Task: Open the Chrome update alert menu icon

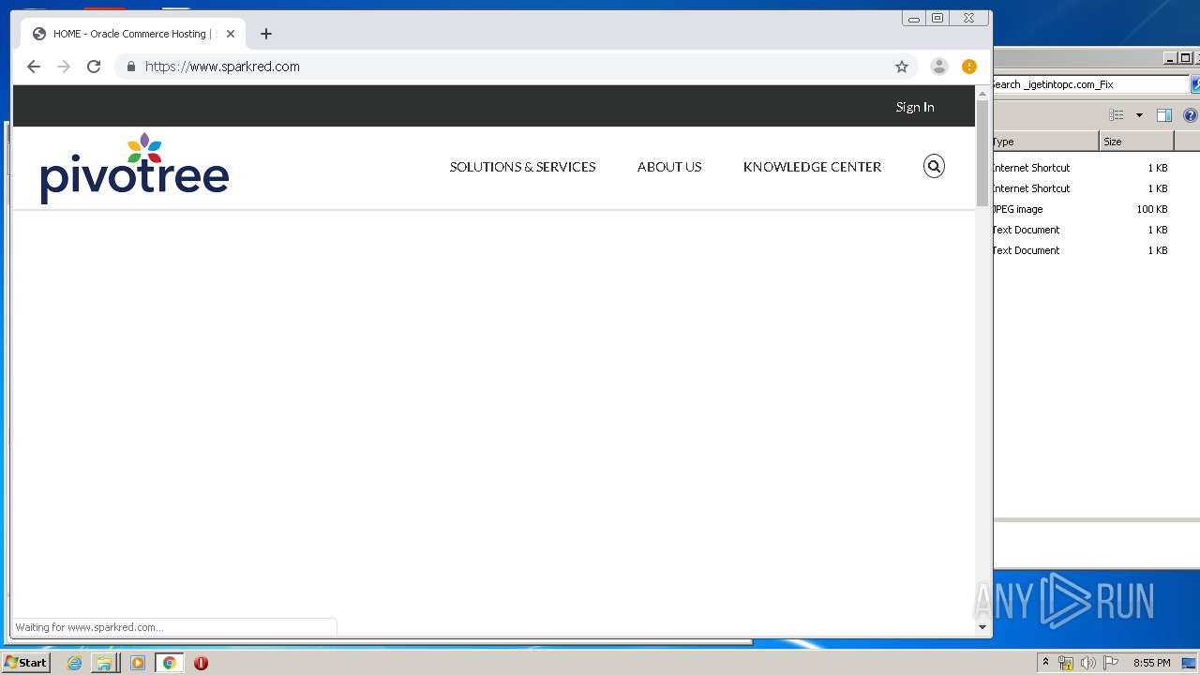Action: pyautogui.click(x=969, y=67)
